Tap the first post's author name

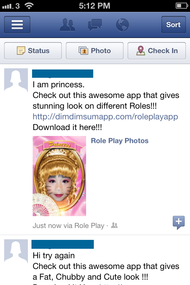63,74
